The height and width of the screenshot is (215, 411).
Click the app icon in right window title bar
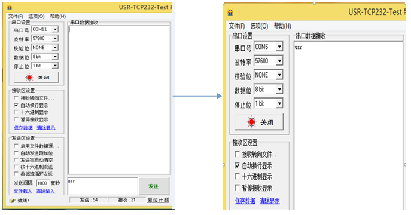tap(230, 12)
